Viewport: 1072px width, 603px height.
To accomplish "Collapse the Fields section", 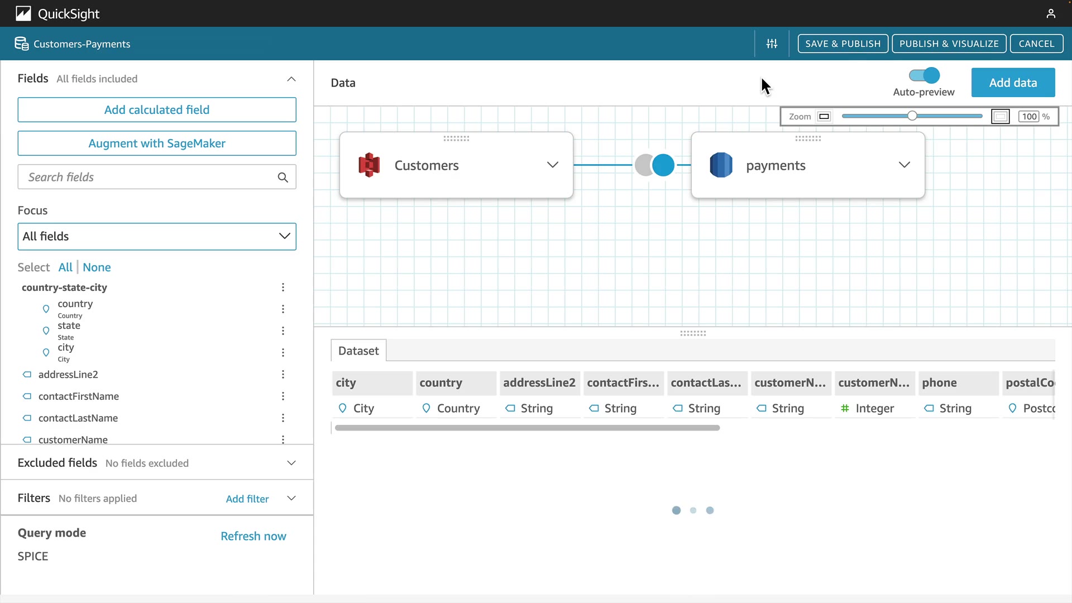I will [291, 79].
